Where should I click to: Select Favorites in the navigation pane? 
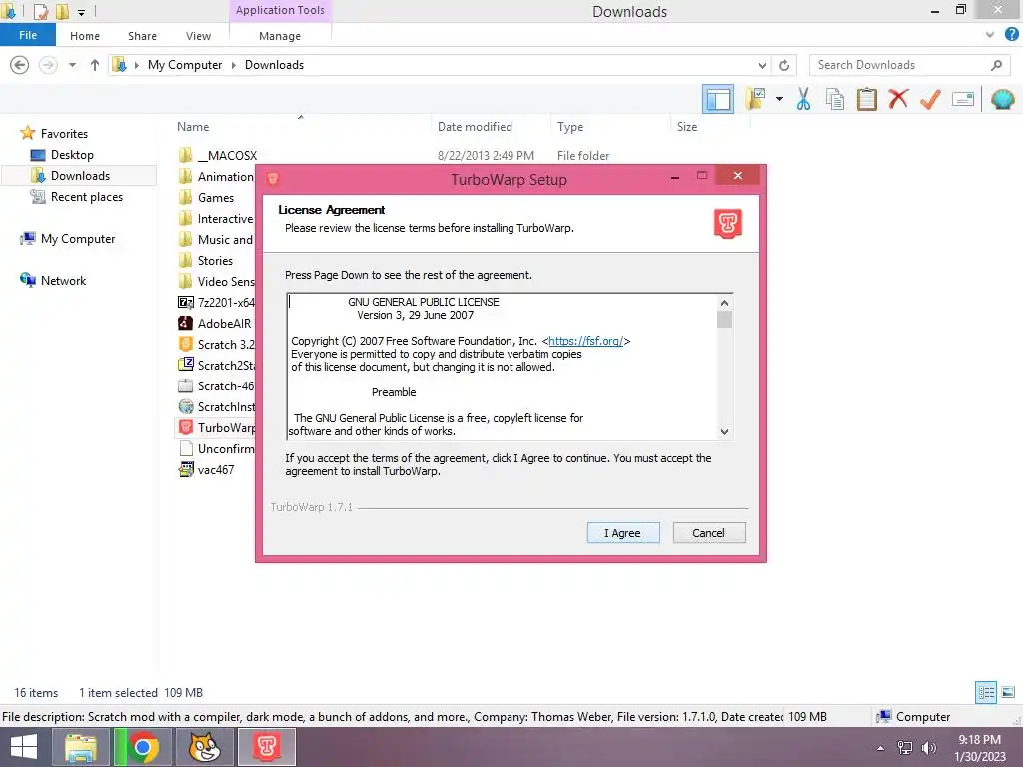64,134
